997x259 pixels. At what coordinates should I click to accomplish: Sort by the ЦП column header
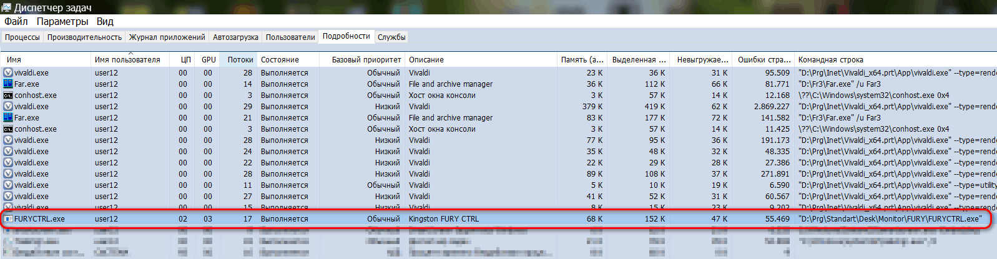pos(181,60)
